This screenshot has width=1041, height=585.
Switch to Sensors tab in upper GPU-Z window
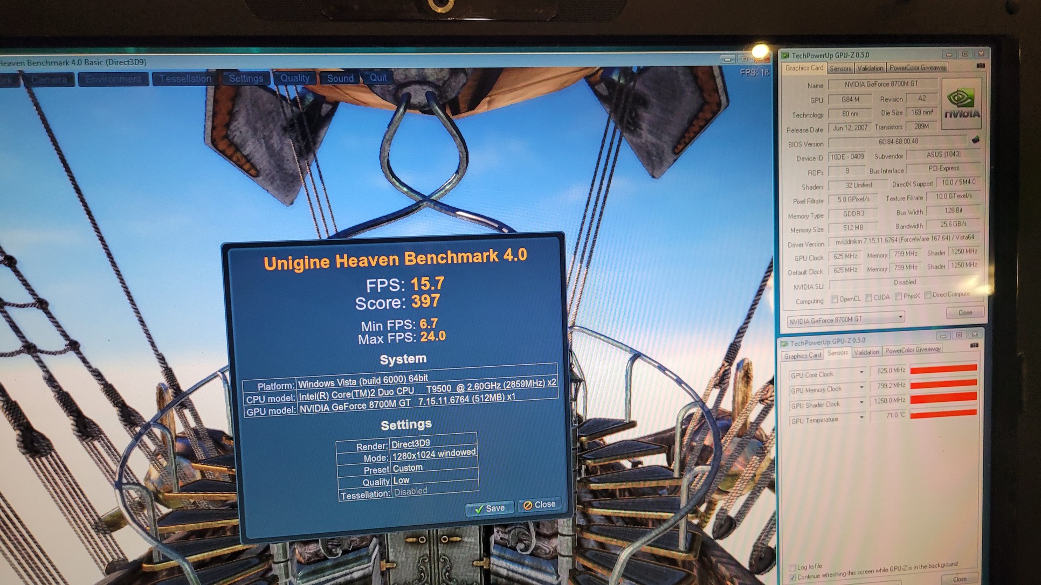840,68
